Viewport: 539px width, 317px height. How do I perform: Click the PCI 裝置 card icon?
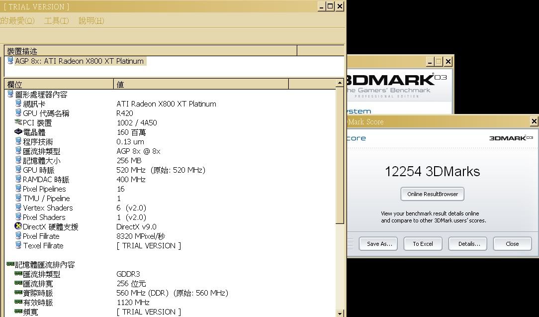[x=18, y=122]
